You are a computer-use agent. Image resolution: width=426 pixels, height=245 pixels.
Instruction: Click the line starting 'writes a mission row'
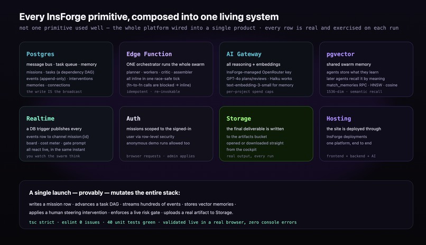pos(133,204)
